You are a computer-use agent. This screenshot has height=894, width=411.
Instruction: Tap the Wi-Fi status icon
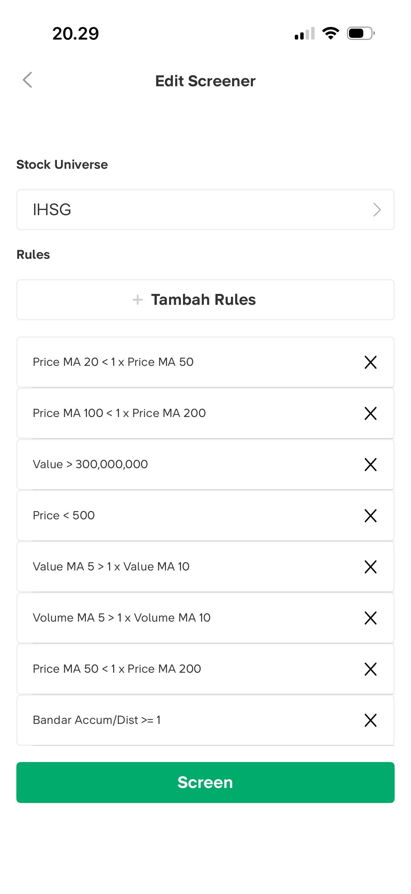(331, 33)
